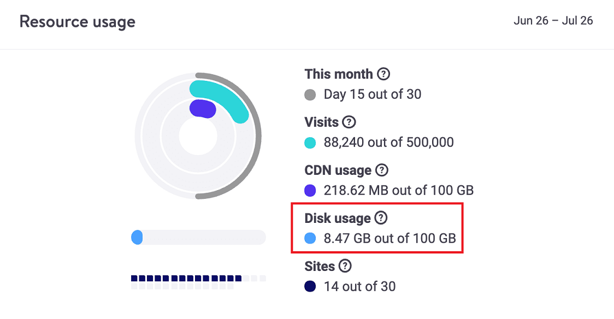Viewport: 614px width, 319px height.
Task: Click the Sites help question mark icon
Action: pyautogui.click(x=345, y=266)
